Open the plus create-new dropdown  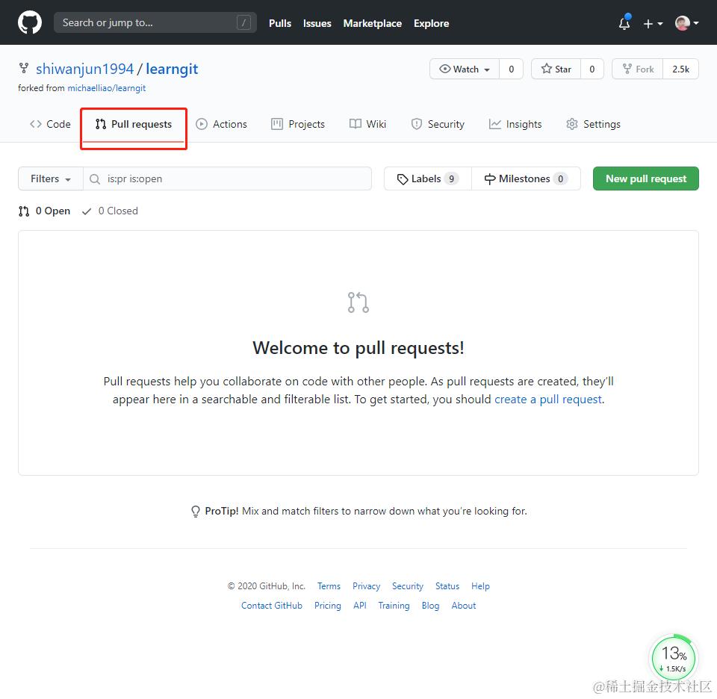pyautogui.click(x=653, y=23)
